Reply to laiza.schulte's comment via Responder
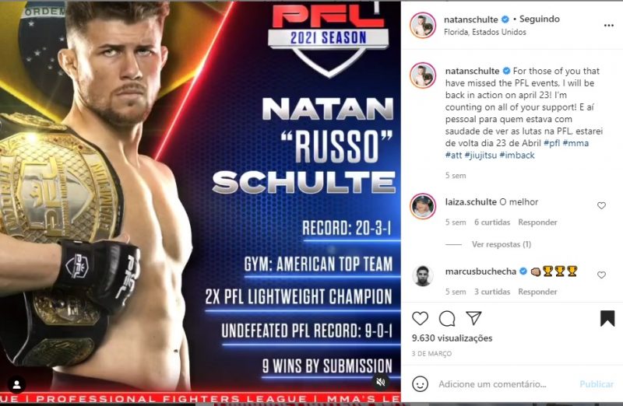 click(x=537, y=222)
